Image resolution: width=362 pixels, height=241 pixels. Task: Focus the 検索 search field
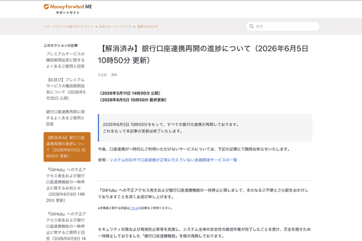pyautogui.click(x=282, y=27)
